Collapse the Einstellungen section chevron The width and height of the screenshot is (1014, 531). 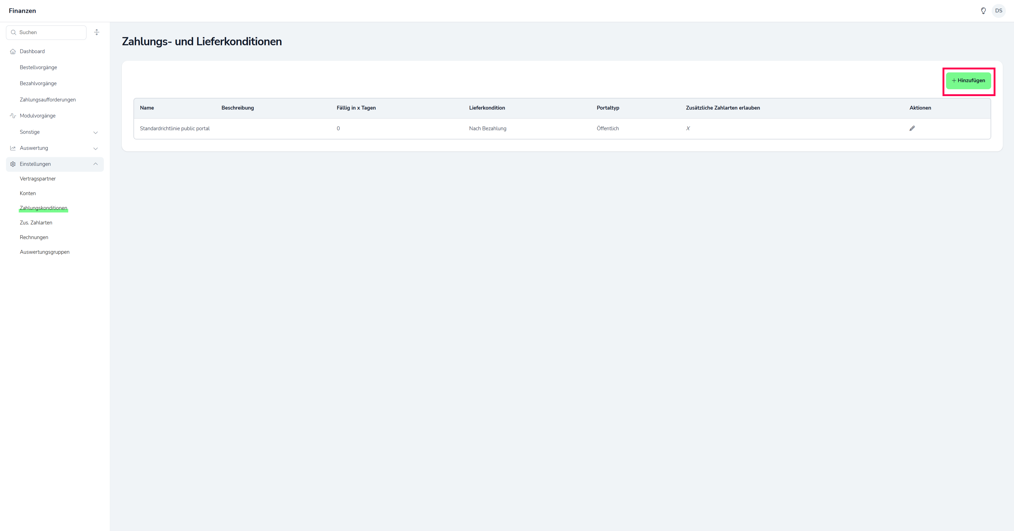pos(95,164)
